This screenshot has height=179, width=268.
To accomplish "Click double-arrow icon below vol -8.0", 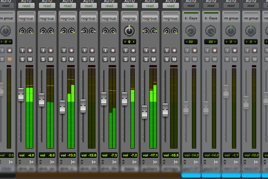I will tap(53, 162).
